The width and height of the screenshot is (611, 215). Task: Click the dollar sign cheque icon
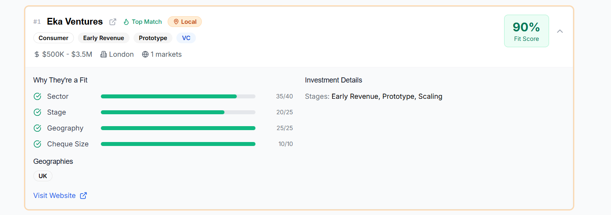[37, 54]
